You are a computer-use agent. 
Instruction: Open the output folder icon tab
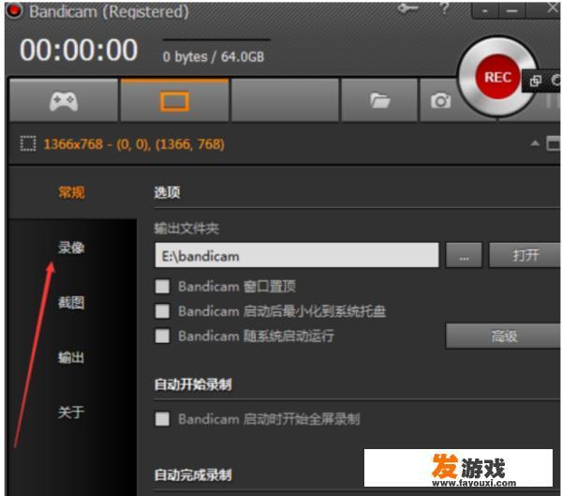click(379, 100)
